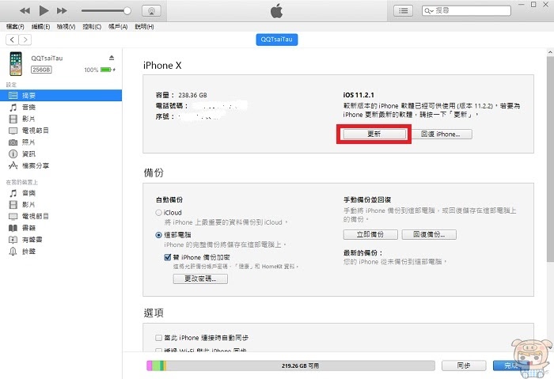The width and height of the screenshot is (554, 379).
Task: Eject the QQTsaiTau iPhone
Action: point(112,58)
